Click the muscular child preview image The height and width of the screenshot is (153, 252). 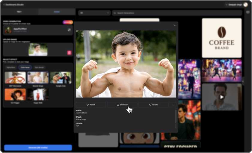click(x=126, y=64)
